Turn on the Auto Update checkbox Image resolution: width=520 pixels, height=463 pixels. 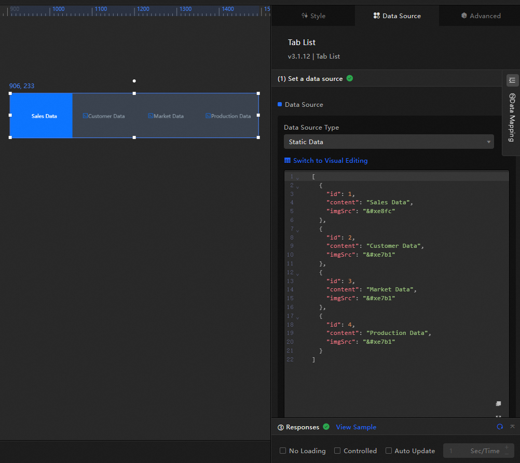388,451
